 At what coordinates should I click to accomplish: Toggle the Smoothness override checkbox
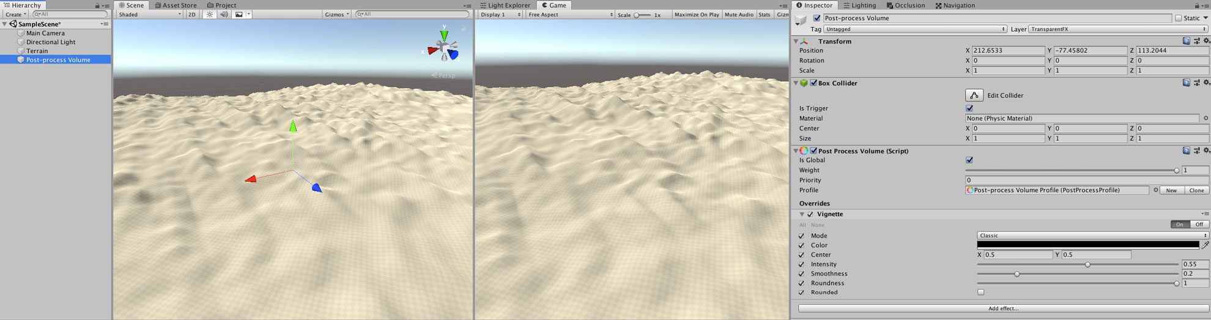pyautogui.click(x=801, y=274)
